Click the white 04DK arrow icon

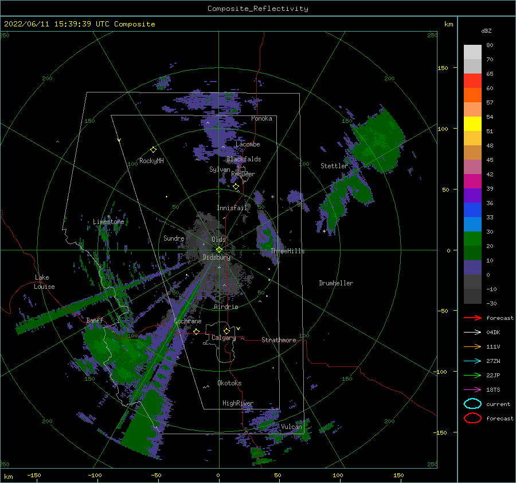[472, 333]
